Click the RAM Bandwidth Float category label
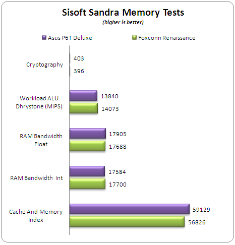Image resolution: width=235 pixels, height=245 pixels. tap(41, 140)
